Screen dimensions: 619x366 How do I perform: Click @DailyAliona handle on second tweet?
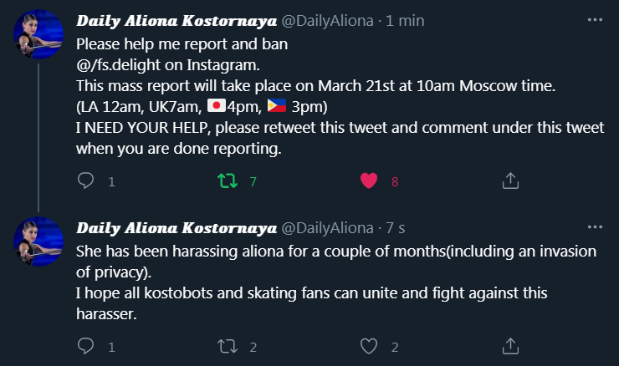click(x=325, y=227)
